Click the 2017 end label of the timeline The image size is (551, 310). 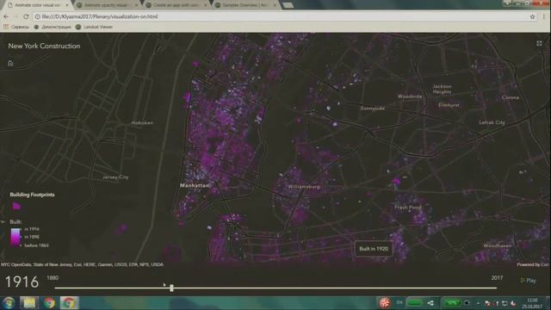497,277
